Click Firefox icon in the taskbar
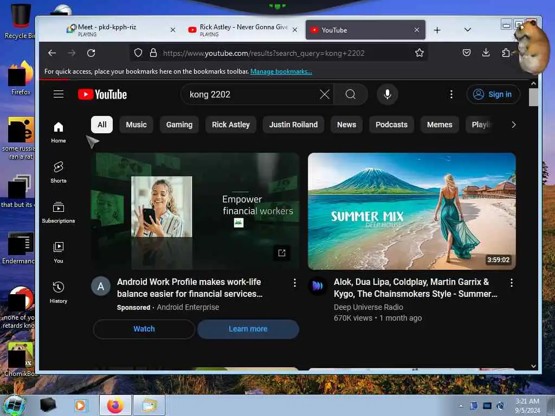This screenshot has width=555, height=416. [115, 405]
